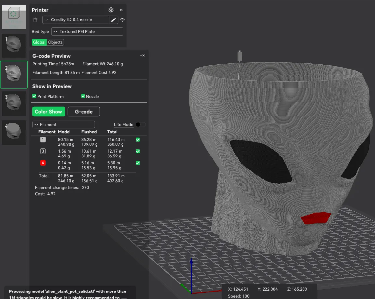Viewport: 375px width, 299px height.
Task: Collapse the Printer panel with double chevron
Action: (x=121, y=10)
